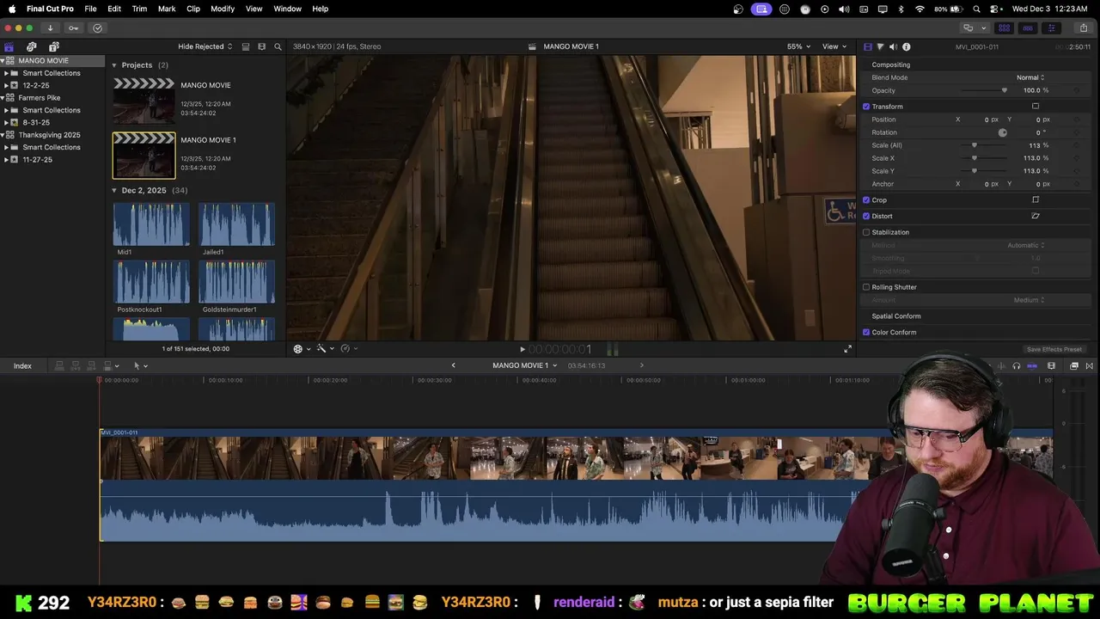Image resolution: width=1100 pixels, height=619 pixels.
Task: Show the Libraries sidebar clapper icon
Action: coord(9,46)
